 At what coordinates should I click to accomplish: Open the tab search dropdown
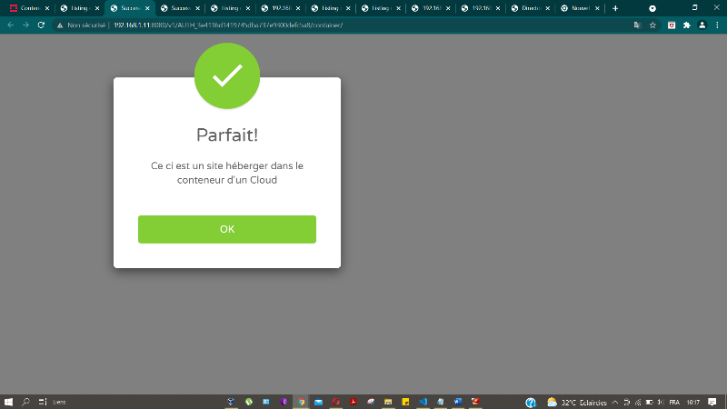click(652, 8)
